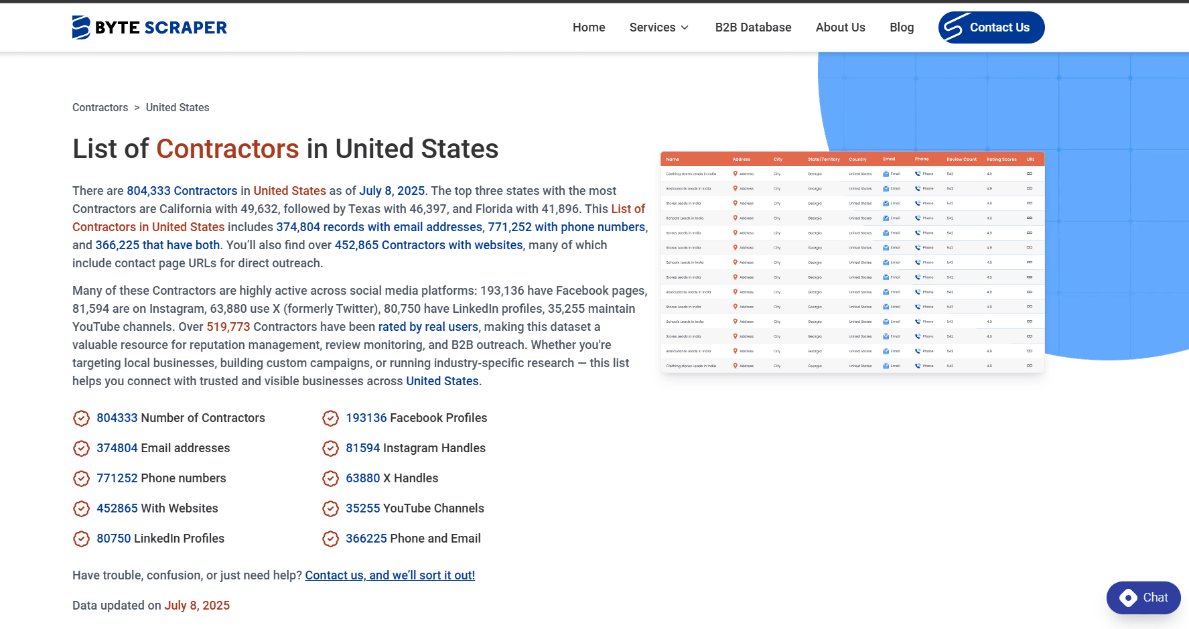Navigate to the Blog section
Image resolution: width=1189 pixels, height=629 pixels.
click(x=902, y=27)
